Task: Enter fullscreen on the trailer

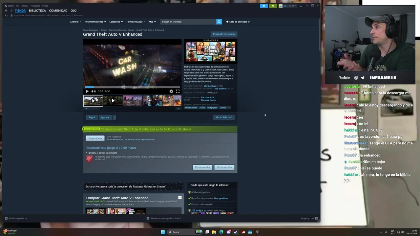Action: click(x=178, y=91)
